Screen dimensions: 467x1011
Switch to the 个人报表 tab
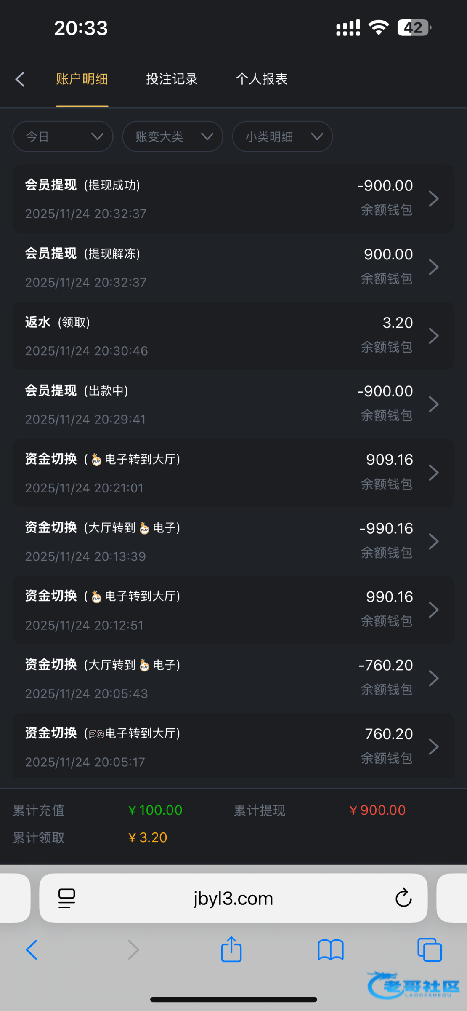pos(261,79)
